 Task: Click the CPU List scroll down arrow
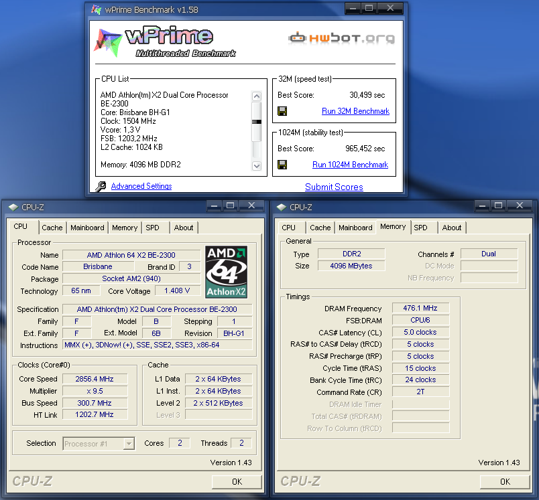pos(257,166)
